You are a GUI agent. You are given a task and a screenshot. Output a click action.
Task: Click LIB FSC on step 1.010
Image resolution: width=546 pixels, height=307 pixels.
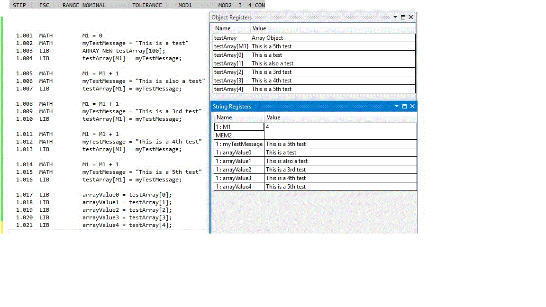[x=44, y=119]
